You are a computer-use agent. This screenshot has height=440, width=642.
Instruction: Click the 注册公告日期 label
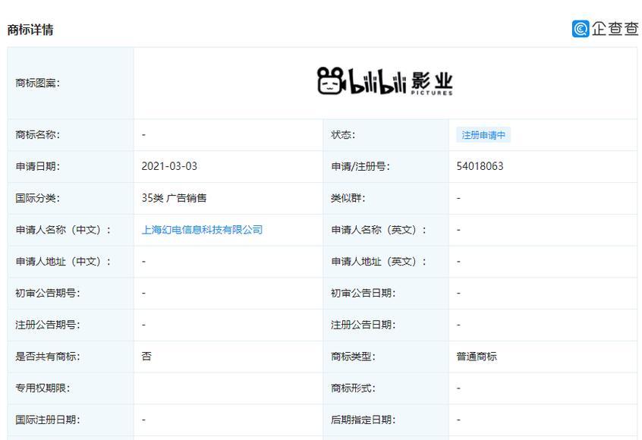363,325
